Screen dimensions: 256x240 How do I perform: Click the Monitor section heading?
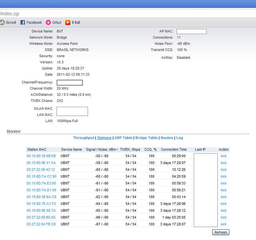tap(14, 132)
